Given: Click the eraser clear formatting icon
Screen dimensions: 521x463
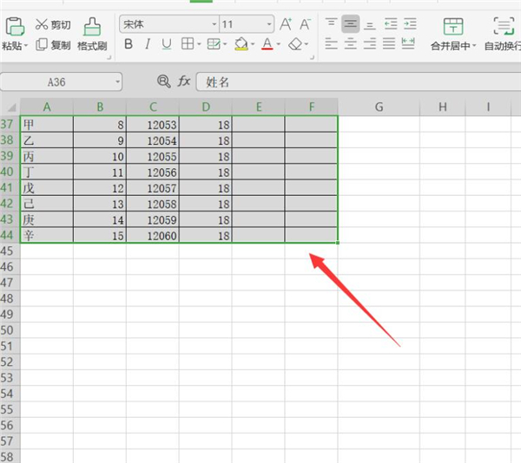Looking at the screenshot, I should click(295, 44).
